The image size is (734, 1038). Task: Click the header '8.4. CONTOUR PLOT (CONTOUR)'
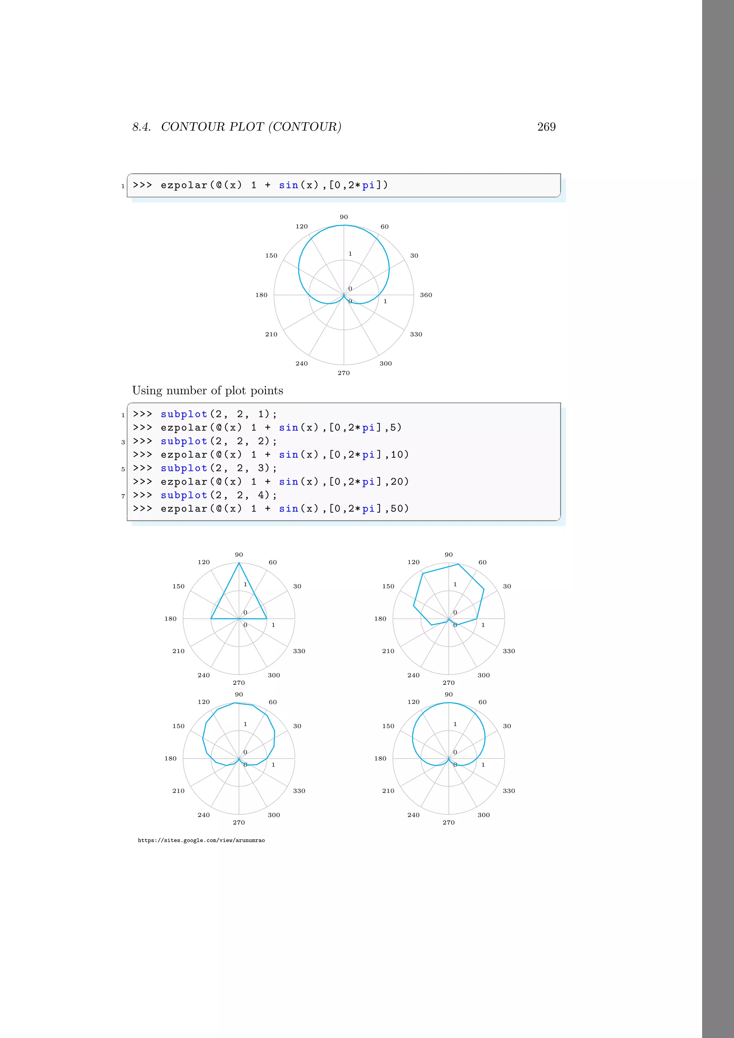pyautogui.click(x=237, y=127)
